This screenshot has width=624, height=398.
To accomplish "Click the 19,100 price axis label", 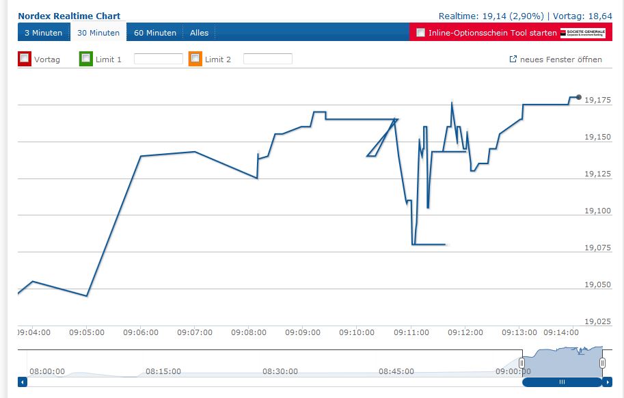I will coord(597,211).
